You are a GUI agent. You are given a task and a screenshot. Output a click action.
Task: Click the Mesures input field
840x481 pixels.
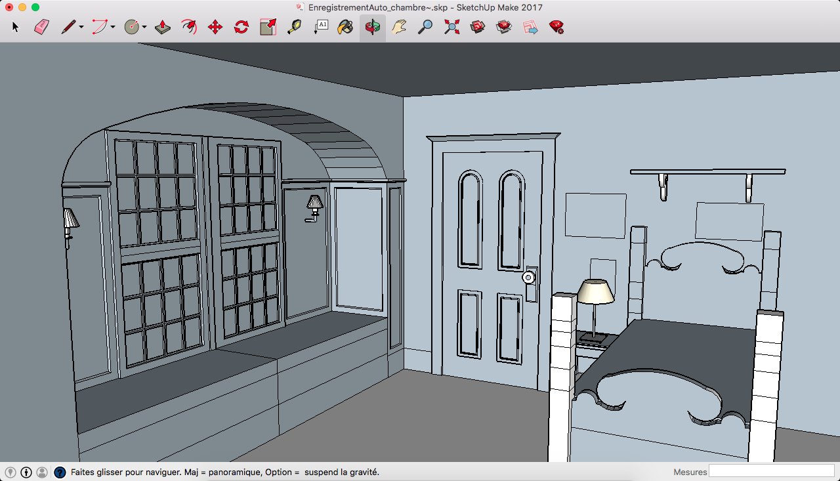click(771, 471)
